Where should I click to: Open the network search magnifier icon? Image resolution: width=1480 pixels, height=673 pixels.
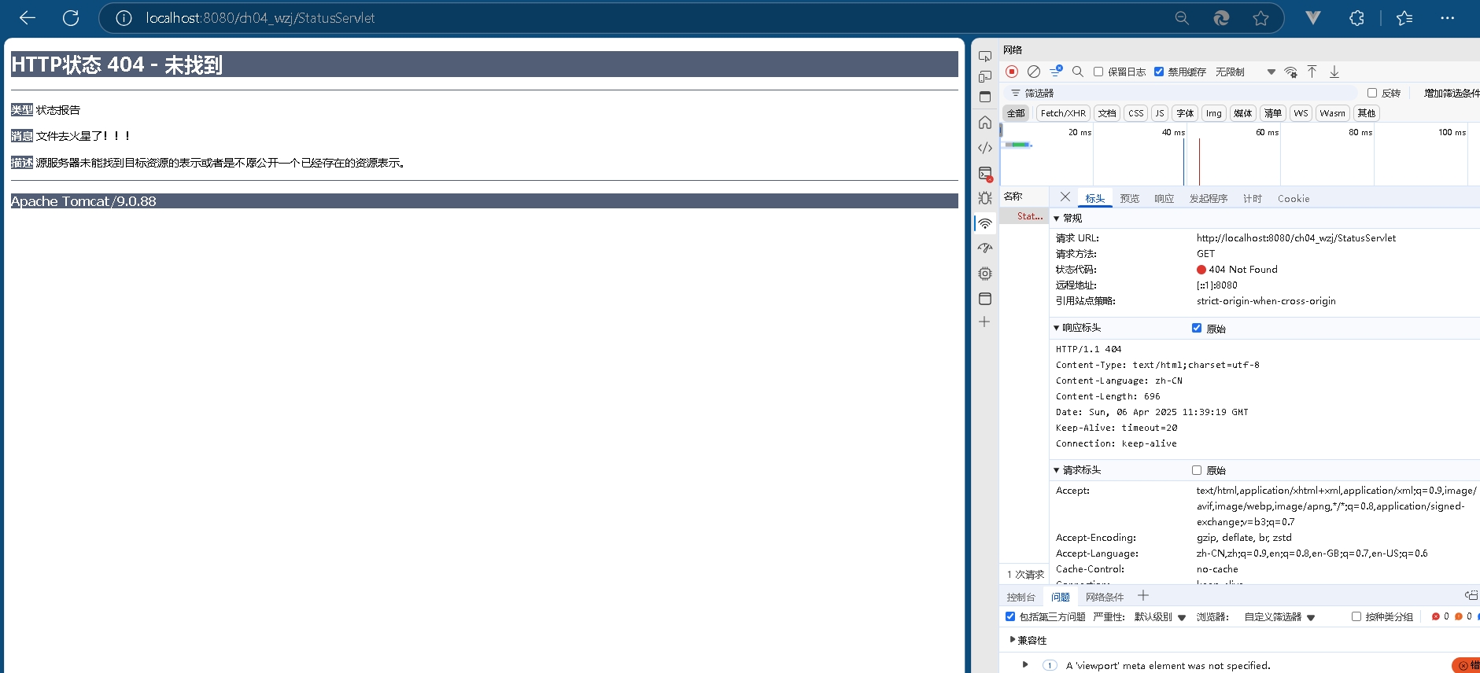pyautogui.click(x=1078, y=72)
